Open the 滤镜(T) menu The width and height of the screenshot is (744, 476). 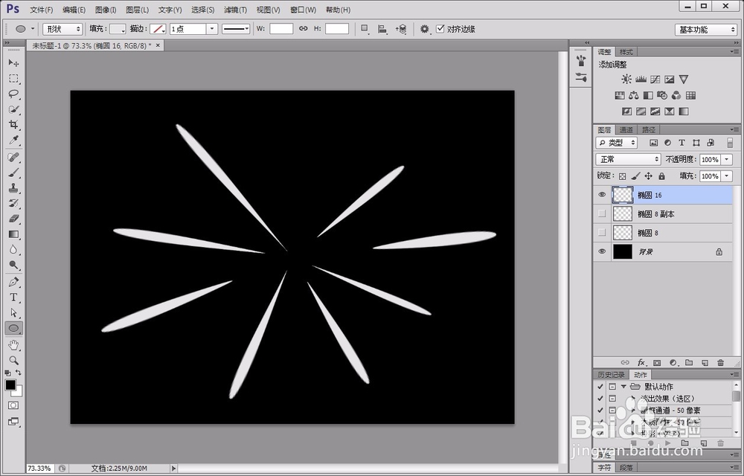[x=235, y=10]
